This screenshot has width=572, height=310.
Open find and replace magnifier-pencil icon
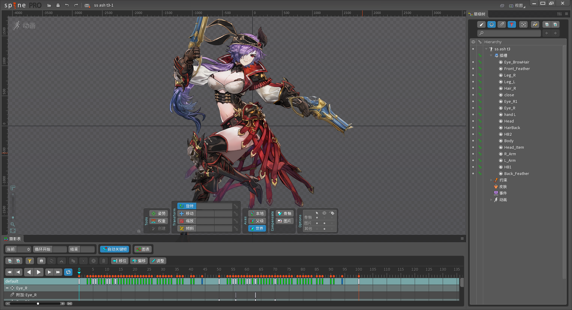click(535, 24)
